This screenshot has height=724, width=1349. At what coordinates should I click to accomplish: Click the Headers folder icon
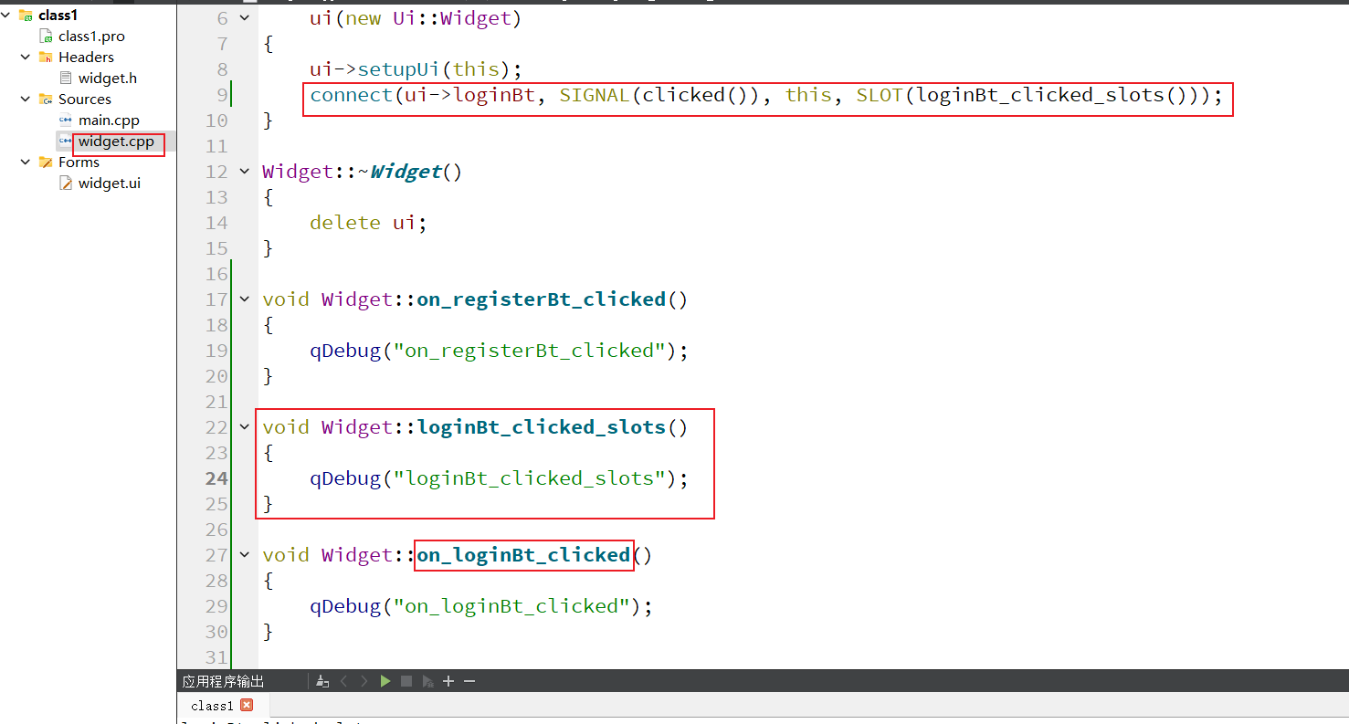pyautogui.click(x=46, y=58)
